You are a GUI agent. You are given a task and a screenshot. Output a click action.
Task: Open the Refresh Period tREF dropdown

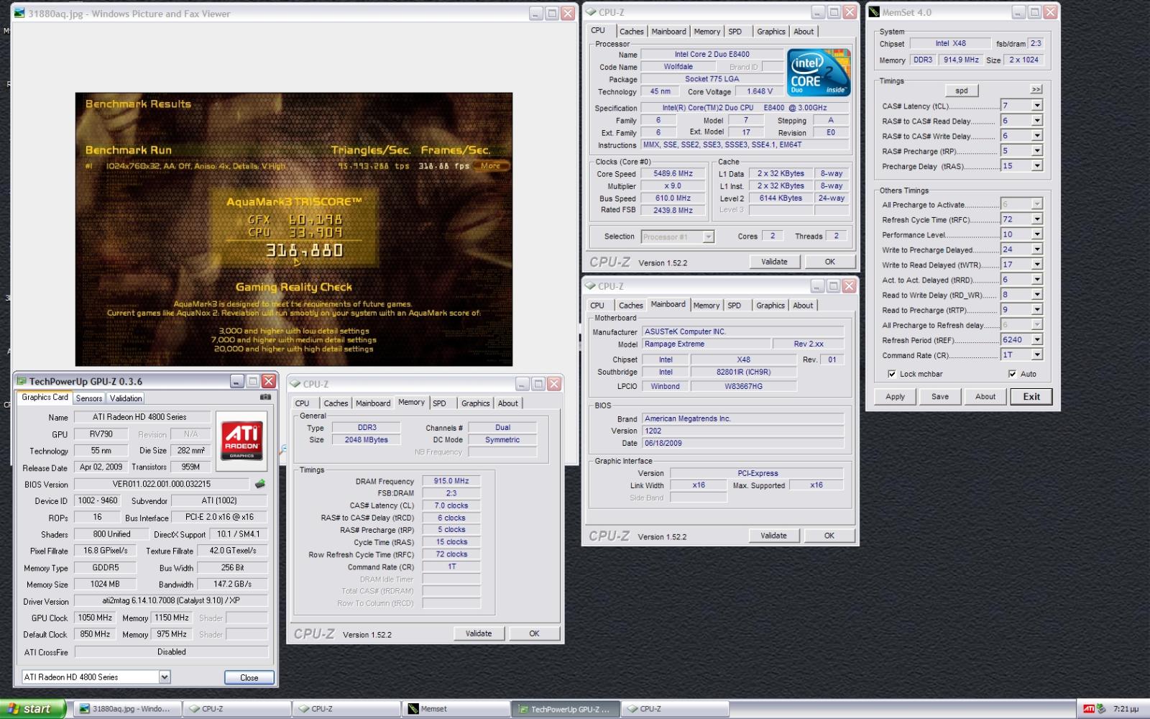point(1037,339)
